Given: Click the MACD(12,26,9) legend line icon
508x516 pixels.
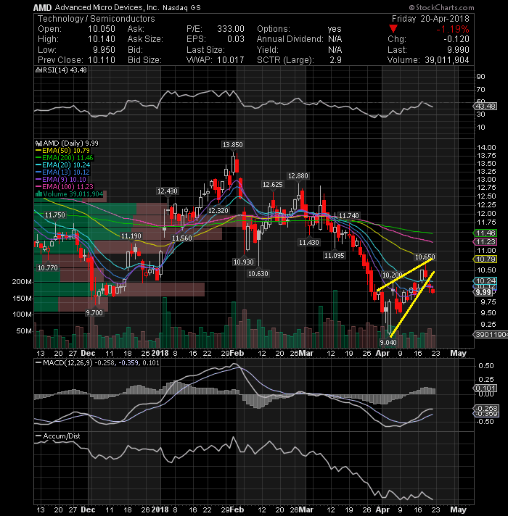Looking at the screenshot, I should click(38, 362).
